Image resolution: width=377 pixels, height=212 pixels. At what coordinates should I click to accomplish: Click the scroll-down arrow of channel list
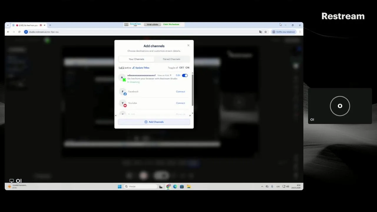click(x=192, y=113)
